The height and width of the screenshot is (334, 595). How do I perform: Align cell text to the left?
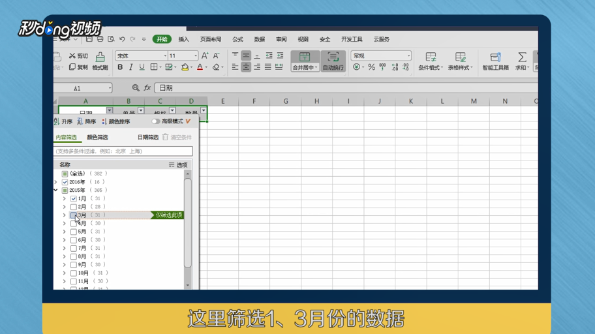[236, 67]
